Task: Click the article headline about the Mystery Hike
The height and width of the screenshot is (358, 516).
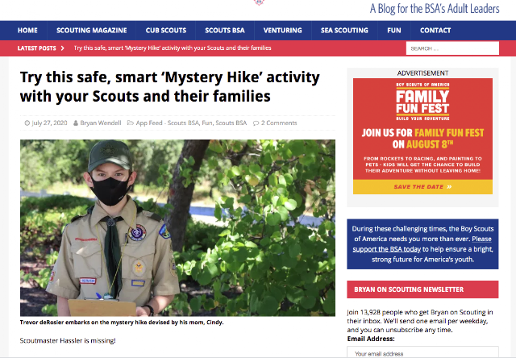Action: [170, 86]
